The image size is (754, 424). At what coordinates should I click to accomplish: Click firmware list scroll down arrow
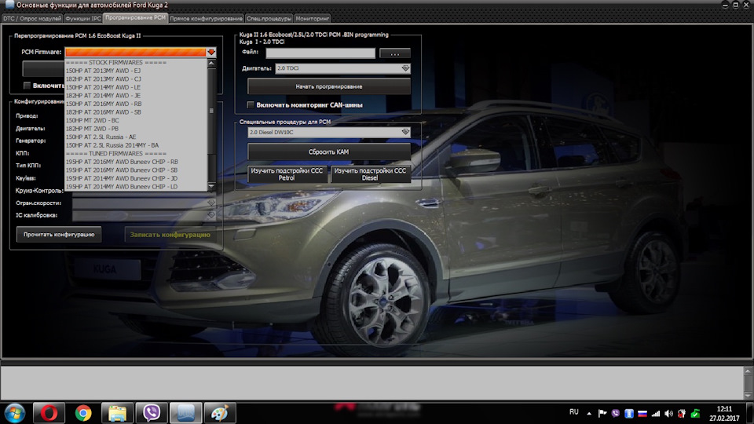pos(211,186)
